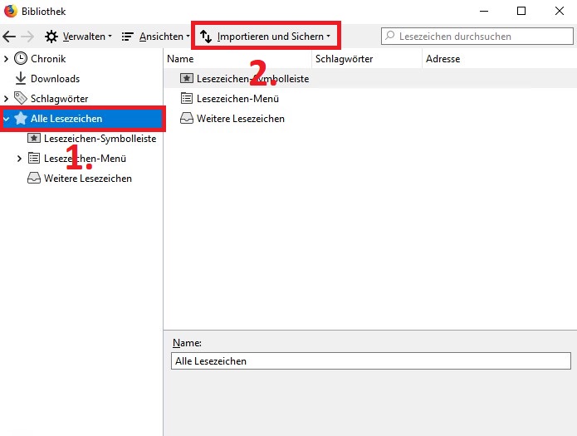Click the Downloads arrow icon in sidebar

point(21,79)
